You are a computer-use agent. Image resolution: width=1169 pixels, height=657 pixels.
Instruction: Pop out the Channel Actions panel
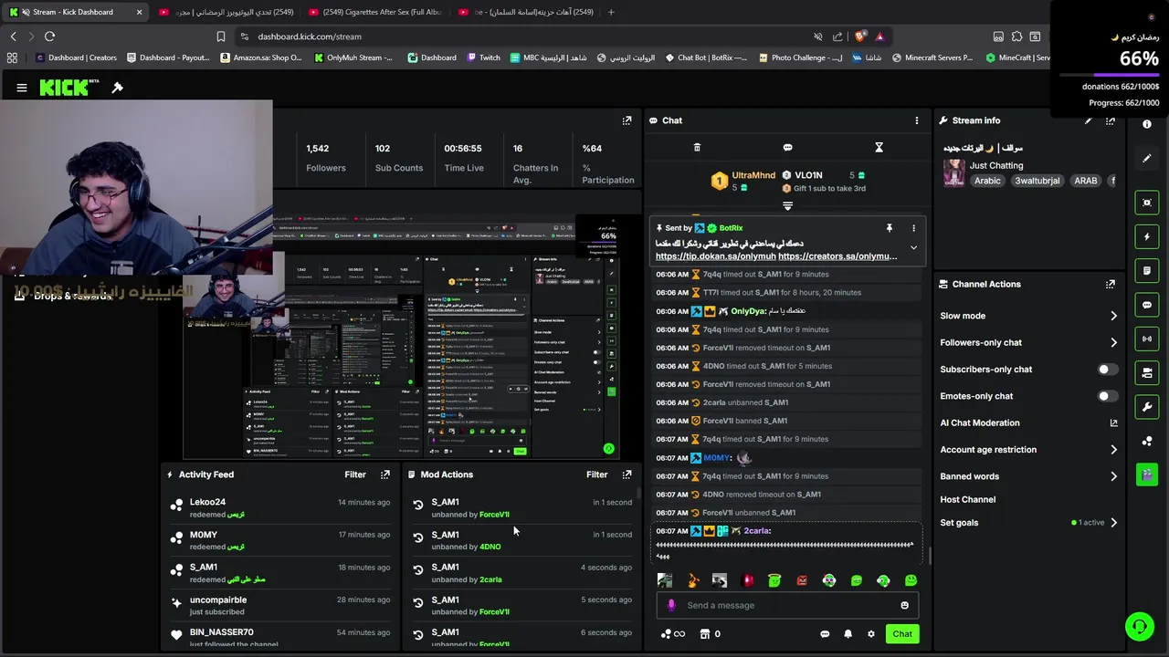pyautogui.click(x=1111, y=284)
